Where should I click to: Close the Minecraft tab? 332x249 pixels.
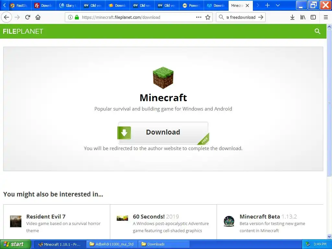point(247,6)
